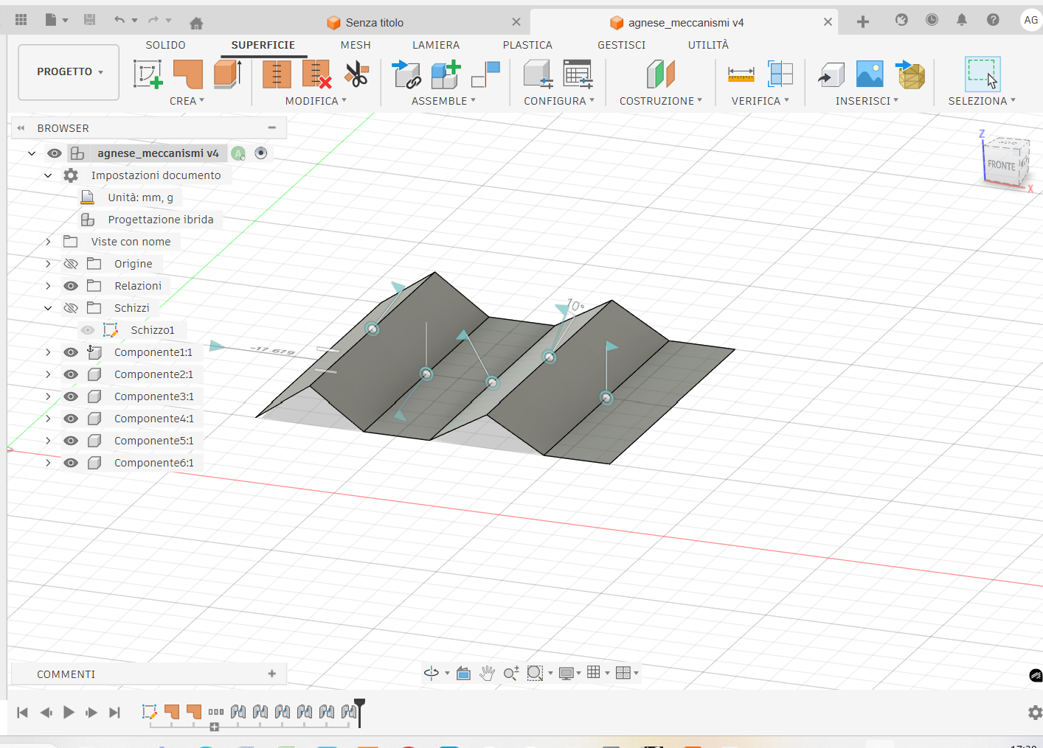Hide Componente1:1 using its eye icon
The image size is (1043, 748).
coord(71,352)
